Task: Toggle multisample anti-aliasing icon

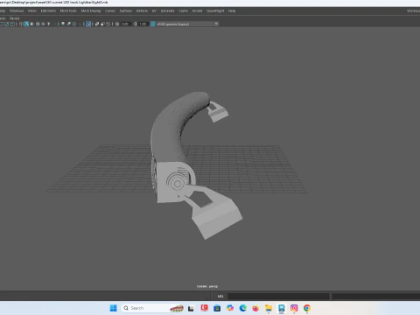Action: (x=74, y=24)
